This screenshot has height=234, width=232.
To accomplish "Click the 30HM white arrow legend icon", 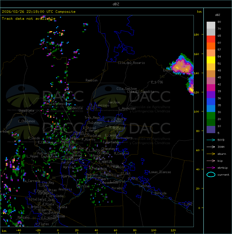I will [211, 147].
